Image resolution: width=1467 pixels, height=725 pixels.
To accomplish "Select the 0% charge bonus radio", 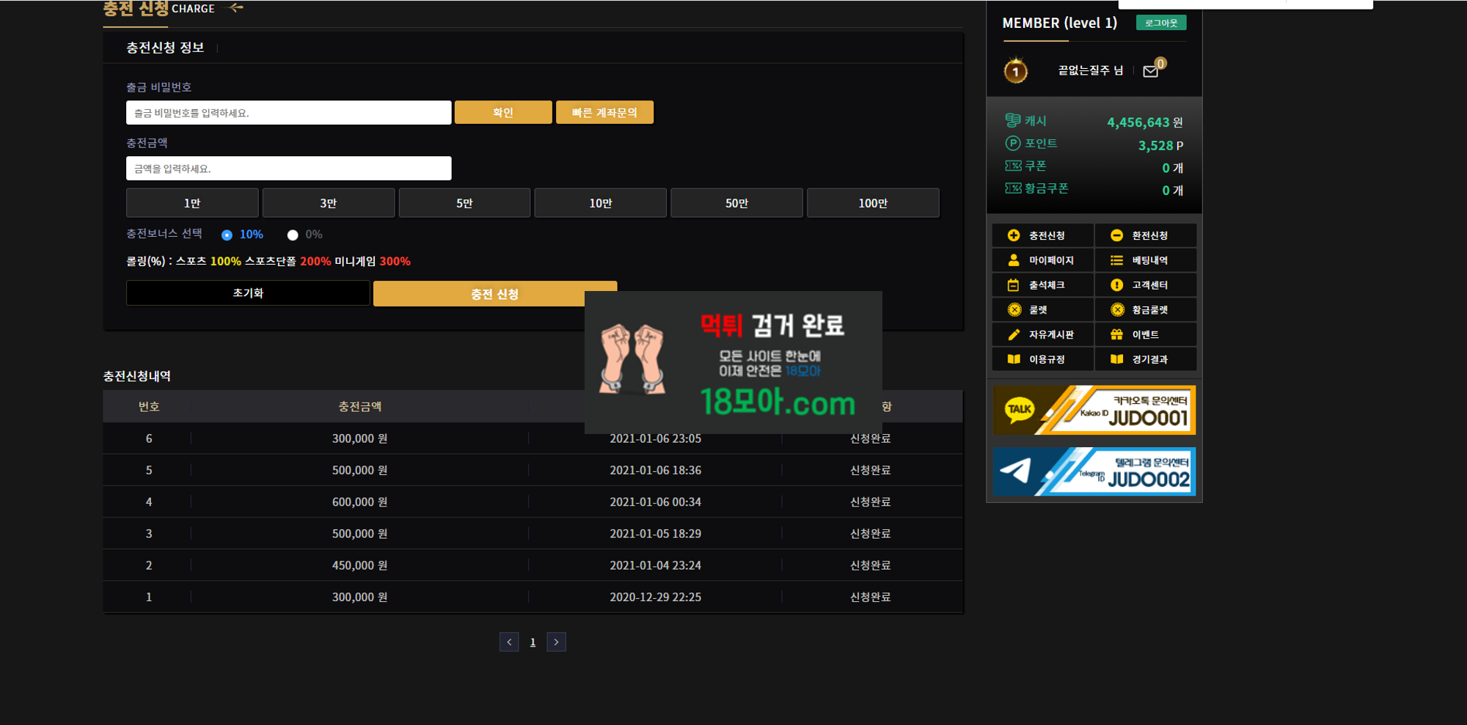I will click(x=293, y=235).
